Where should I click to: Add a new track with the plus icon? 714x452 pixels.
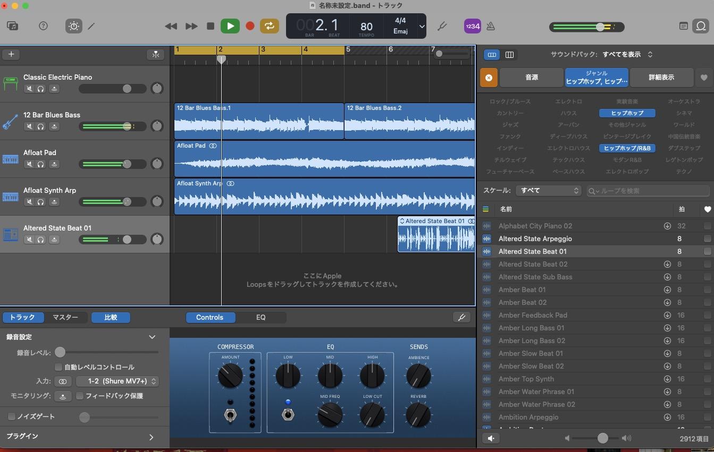click(12, 54)
